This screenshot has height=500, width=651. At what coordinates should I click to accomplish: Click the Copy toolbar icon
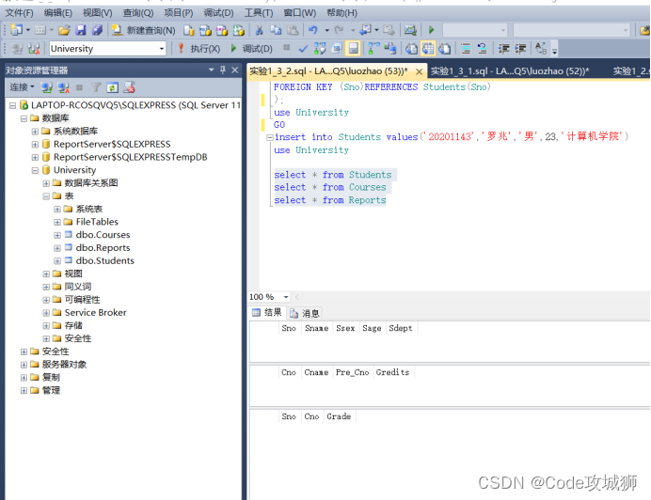(276, 30)
